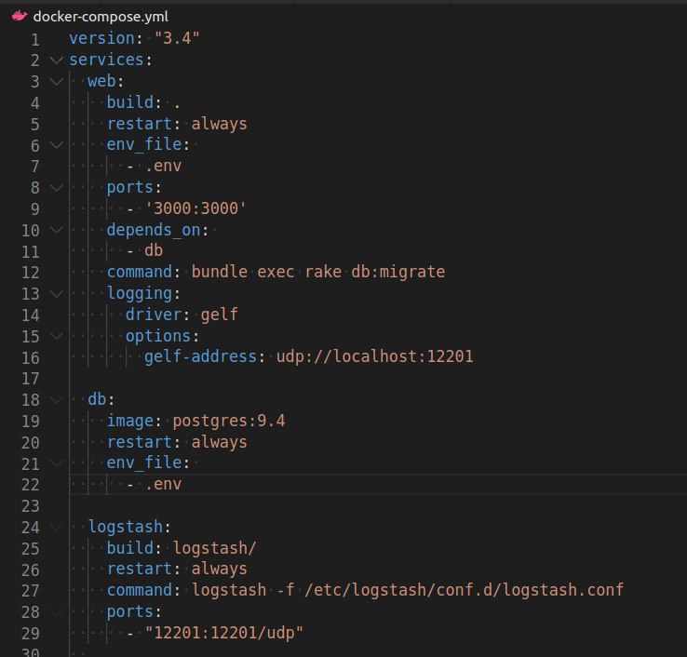Click the "3.4" version string
687x657 pixels.
pyautogui.click(x=177, y=38)
